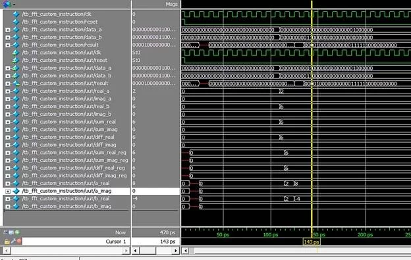
Task: Click the wrench icon for cursor properties
Action: tap(13, 241)
